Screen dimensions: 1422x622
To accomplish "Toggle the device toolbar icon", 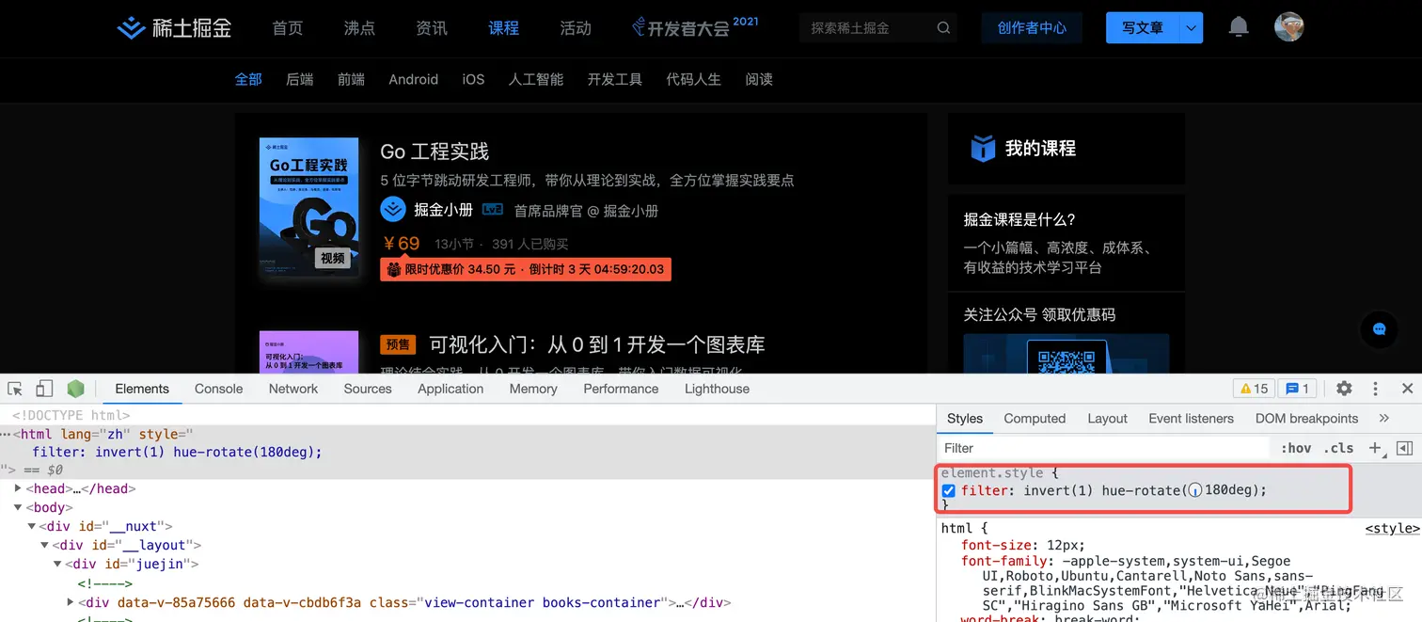I will tap(44, 389).
